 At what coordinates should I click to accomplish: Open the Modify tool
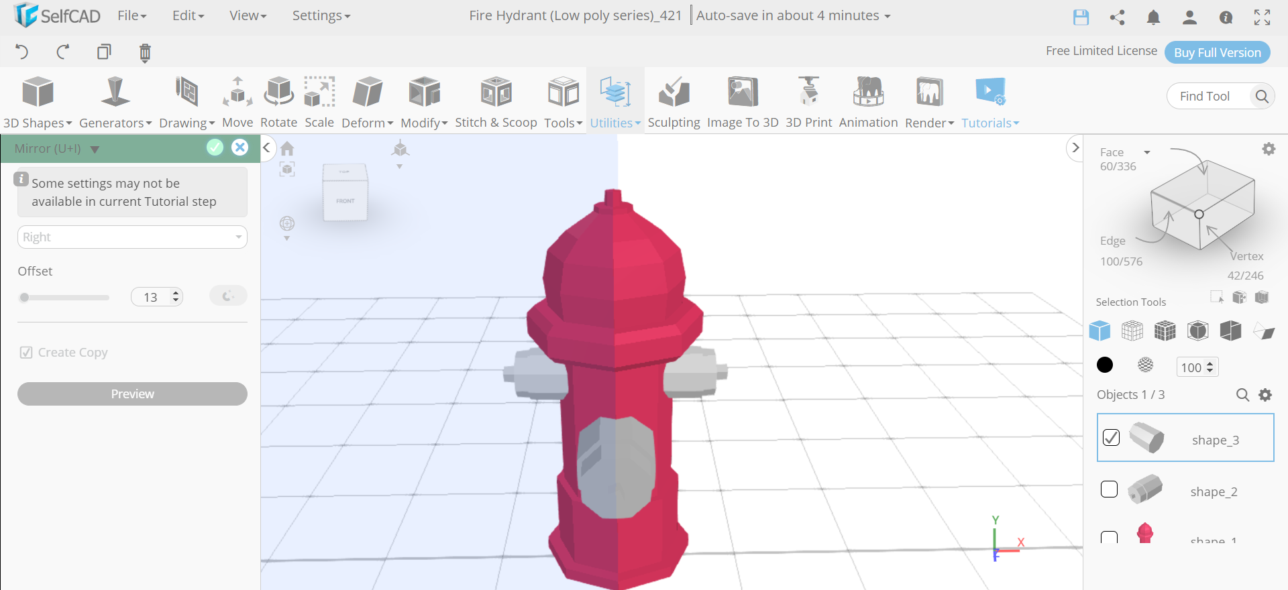point(424,102)
